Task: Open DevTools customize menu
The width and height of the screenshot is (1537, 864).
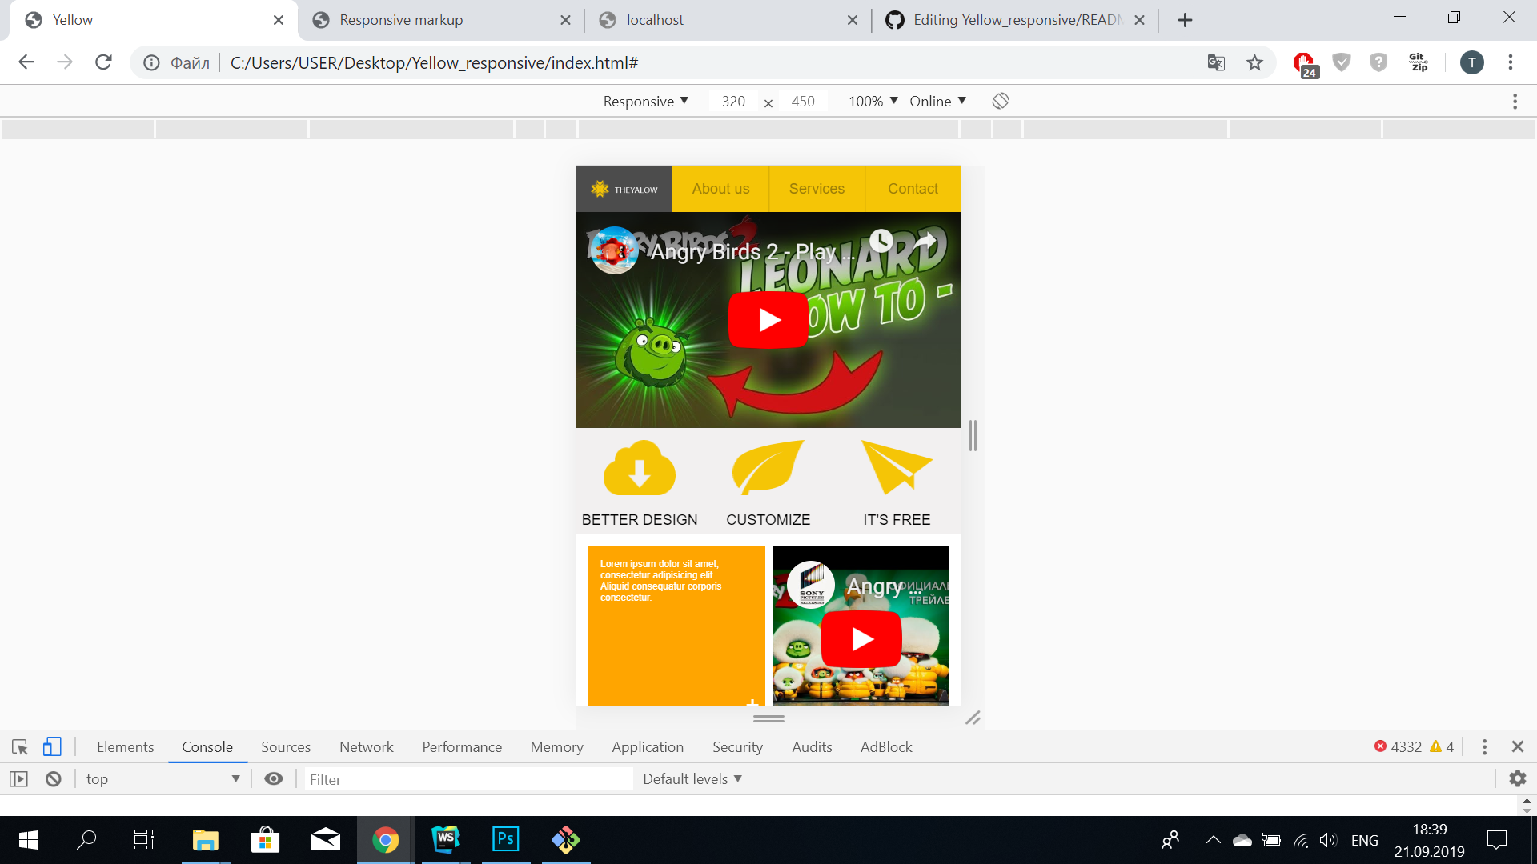Action: [x=1484, y=746]
